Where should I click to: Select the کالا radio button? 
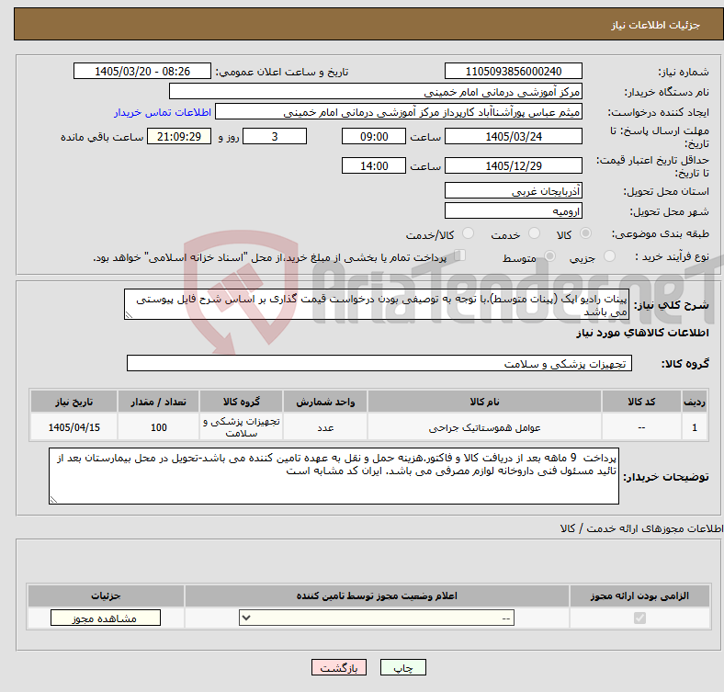(585, 233)
